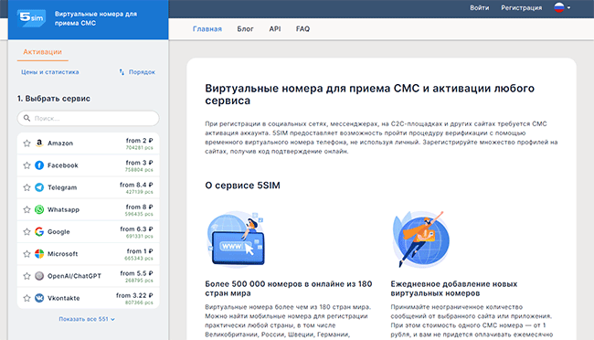This screenshot has width=594, height=340.
Task: Click Amazon price 'from 2 ₽'
Action: 140,141
